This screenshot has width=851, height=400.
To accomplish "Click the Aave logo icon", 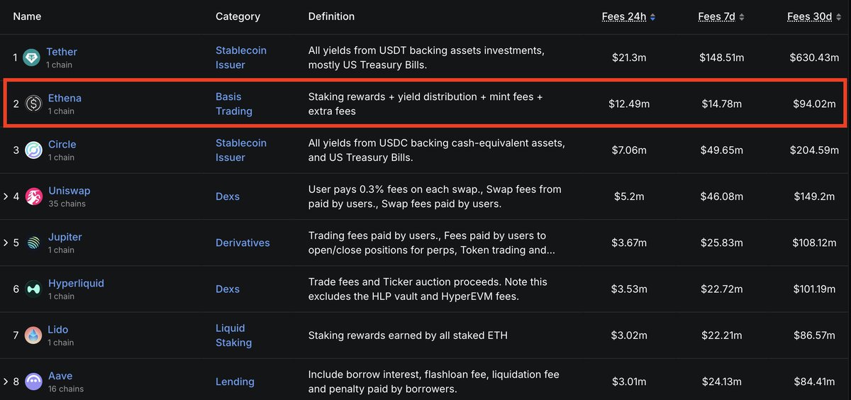I will (x=33, y=382).
